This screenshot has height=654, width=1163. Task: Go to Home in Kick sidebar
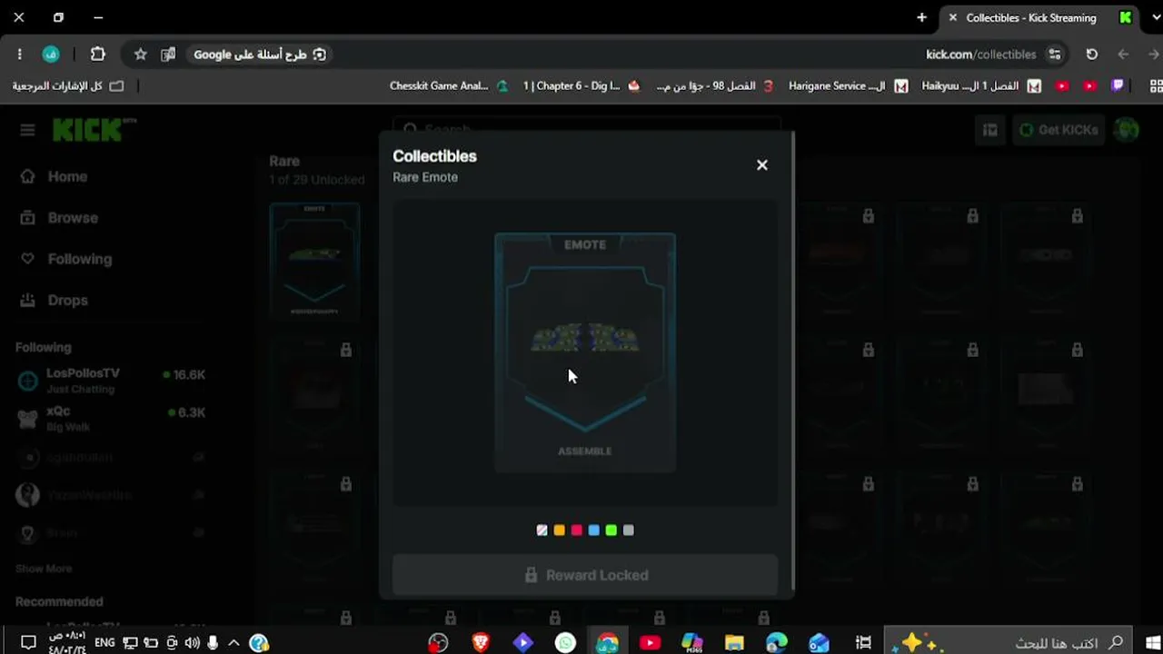(x=55, y=176)
